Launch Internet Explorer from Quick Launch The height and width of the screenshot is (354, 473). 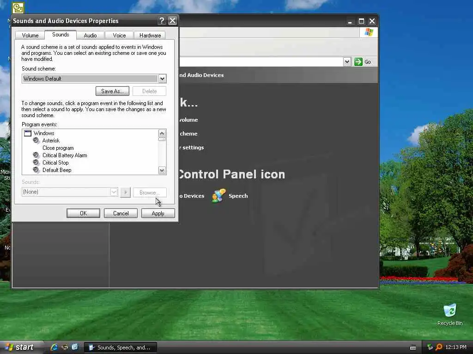pyautogui.click(x=55, y=348)
